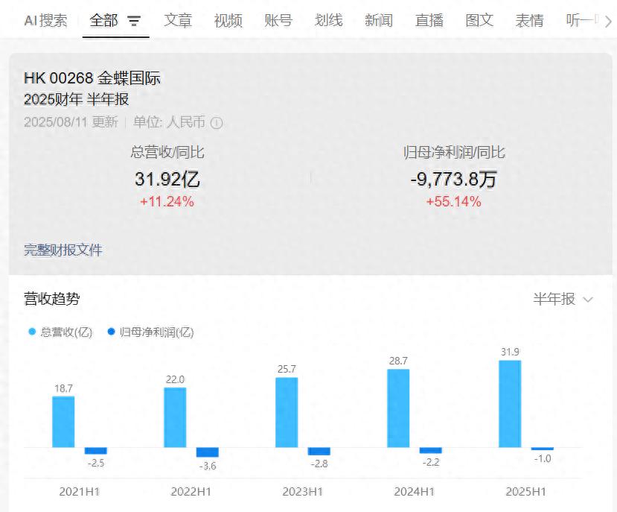This screenshot has height=512, width=617.
Task: Select the 直播 tab
Action: click(429, 21)
